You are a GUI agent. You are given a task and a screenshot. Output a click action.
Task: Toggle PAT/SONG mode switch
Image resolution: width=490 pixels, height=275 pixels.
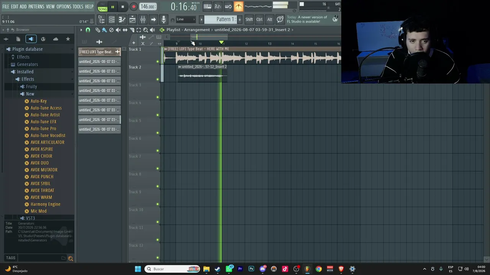click(103, 6)
